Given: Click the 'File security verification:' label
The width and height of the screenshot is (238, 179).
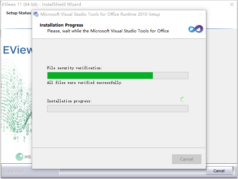Looking at the screenshot, I should (75, 68).
